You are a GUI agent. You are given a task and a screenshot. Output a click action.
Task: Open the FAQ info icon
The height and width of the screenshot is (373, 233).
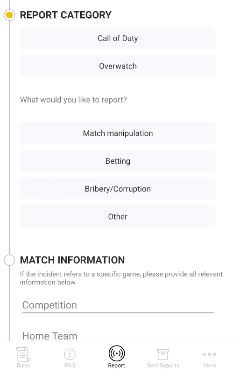pyautogui.click(x=70, y=354)
